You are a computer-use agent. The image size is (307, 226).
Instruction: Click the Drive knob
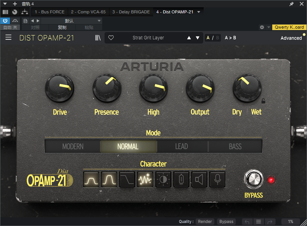pos(59,88)
